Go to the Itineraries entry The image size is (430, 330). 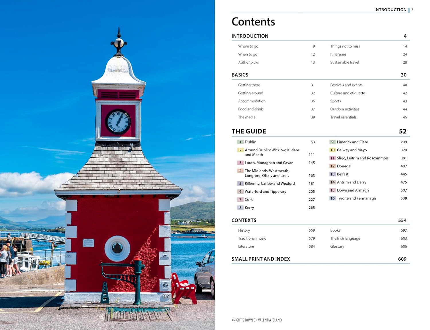[338, 54]
